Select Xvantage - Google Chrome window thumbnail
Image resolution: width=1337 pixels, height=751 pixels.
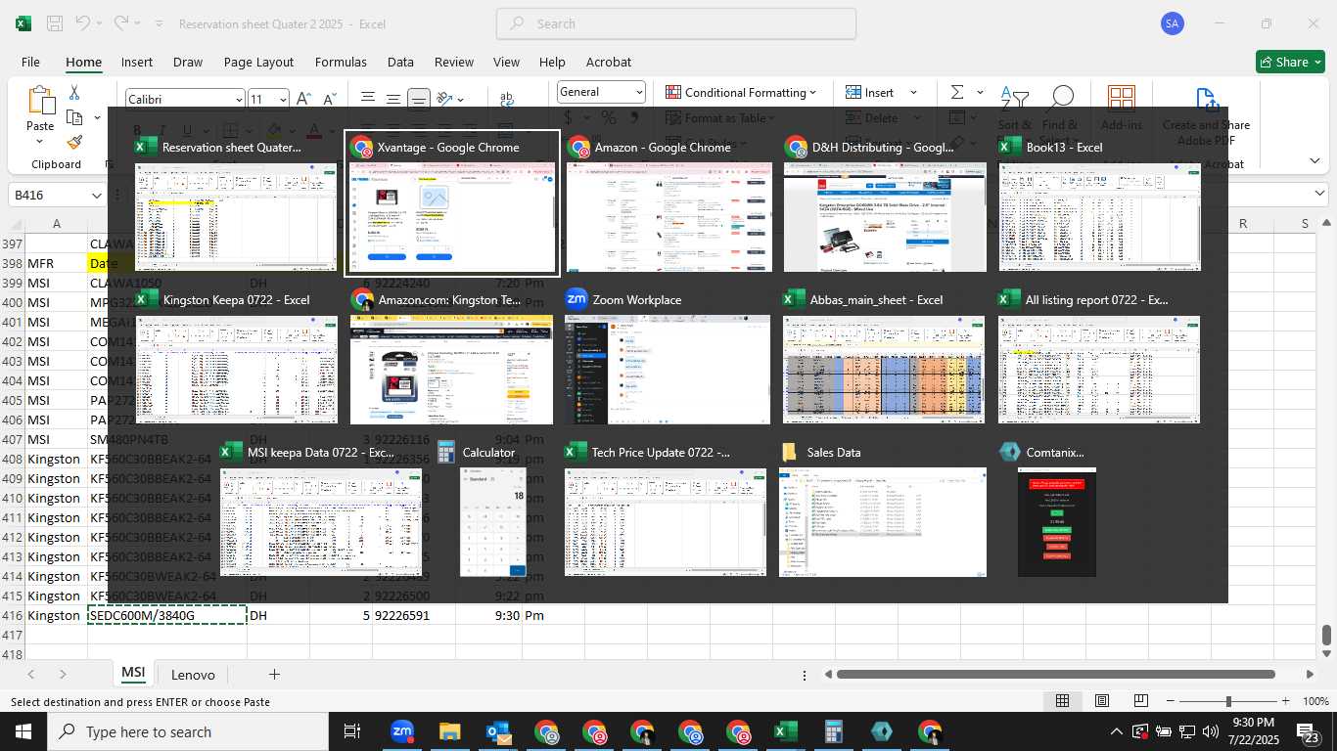click(x=452, y=203)
